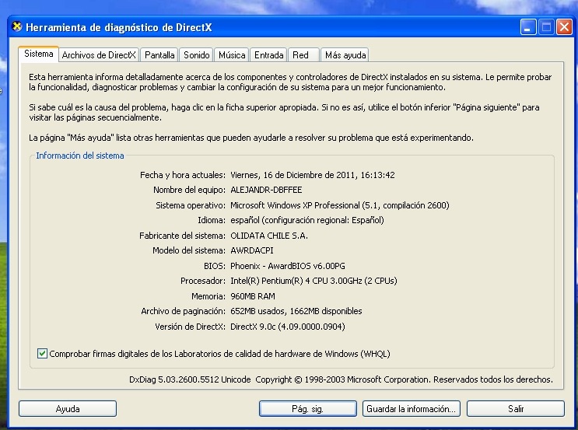Click the computer name 'ALEJANDR-DBFFEE'
578x430 pixels.
tap(266, 190)
